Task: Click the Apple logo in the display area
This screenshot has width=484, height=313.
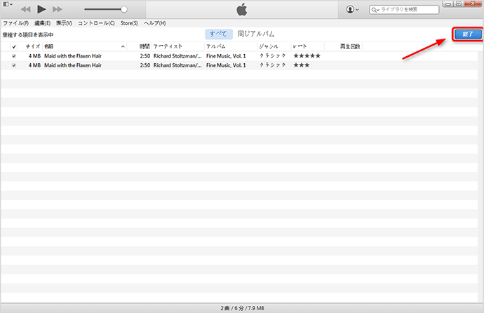Action: [x=242, y=9]
